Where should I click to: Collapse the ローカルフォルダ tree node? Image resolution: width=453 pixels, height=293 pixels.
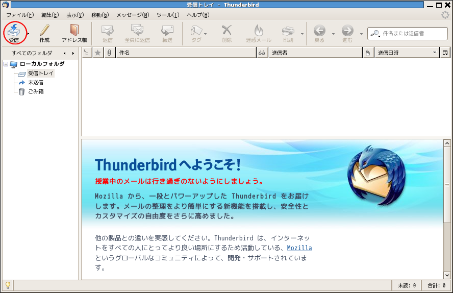(6, 64)
